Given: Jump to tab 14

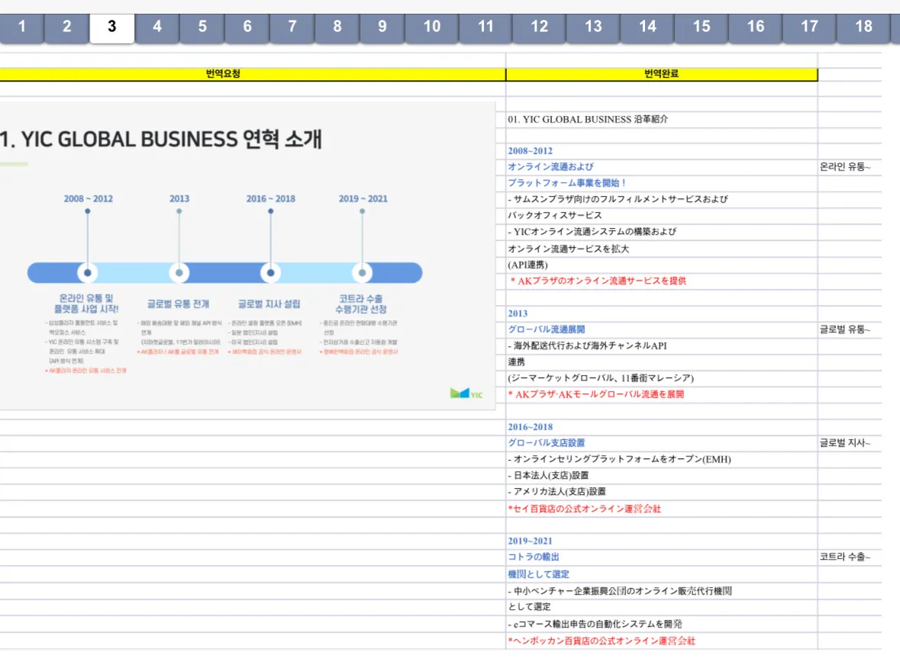Looking at the screenshot, I should coord(647,27).
